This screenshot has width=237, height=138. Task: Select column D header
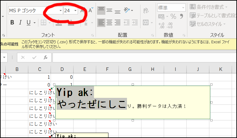coord(62,69)
